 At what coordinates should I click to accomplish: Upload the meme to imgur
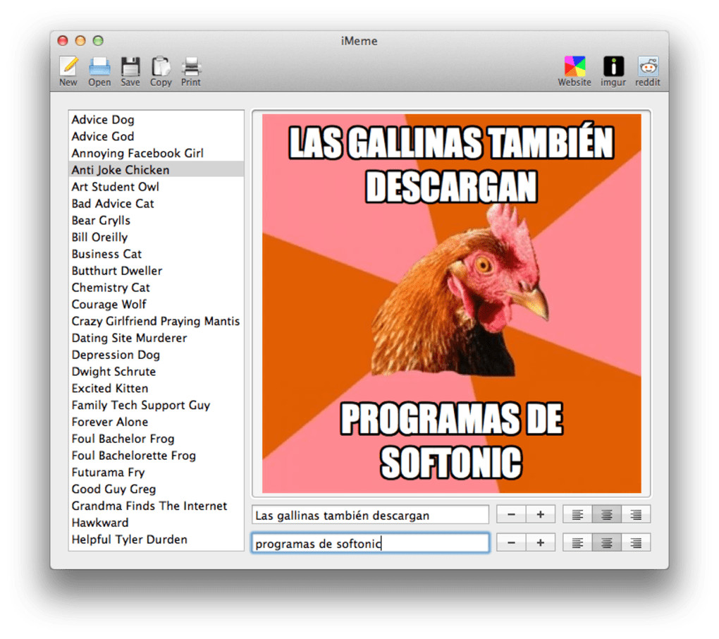[613, 71]
